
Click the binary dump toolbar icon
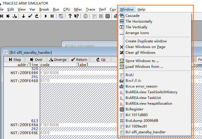[101, 16]
